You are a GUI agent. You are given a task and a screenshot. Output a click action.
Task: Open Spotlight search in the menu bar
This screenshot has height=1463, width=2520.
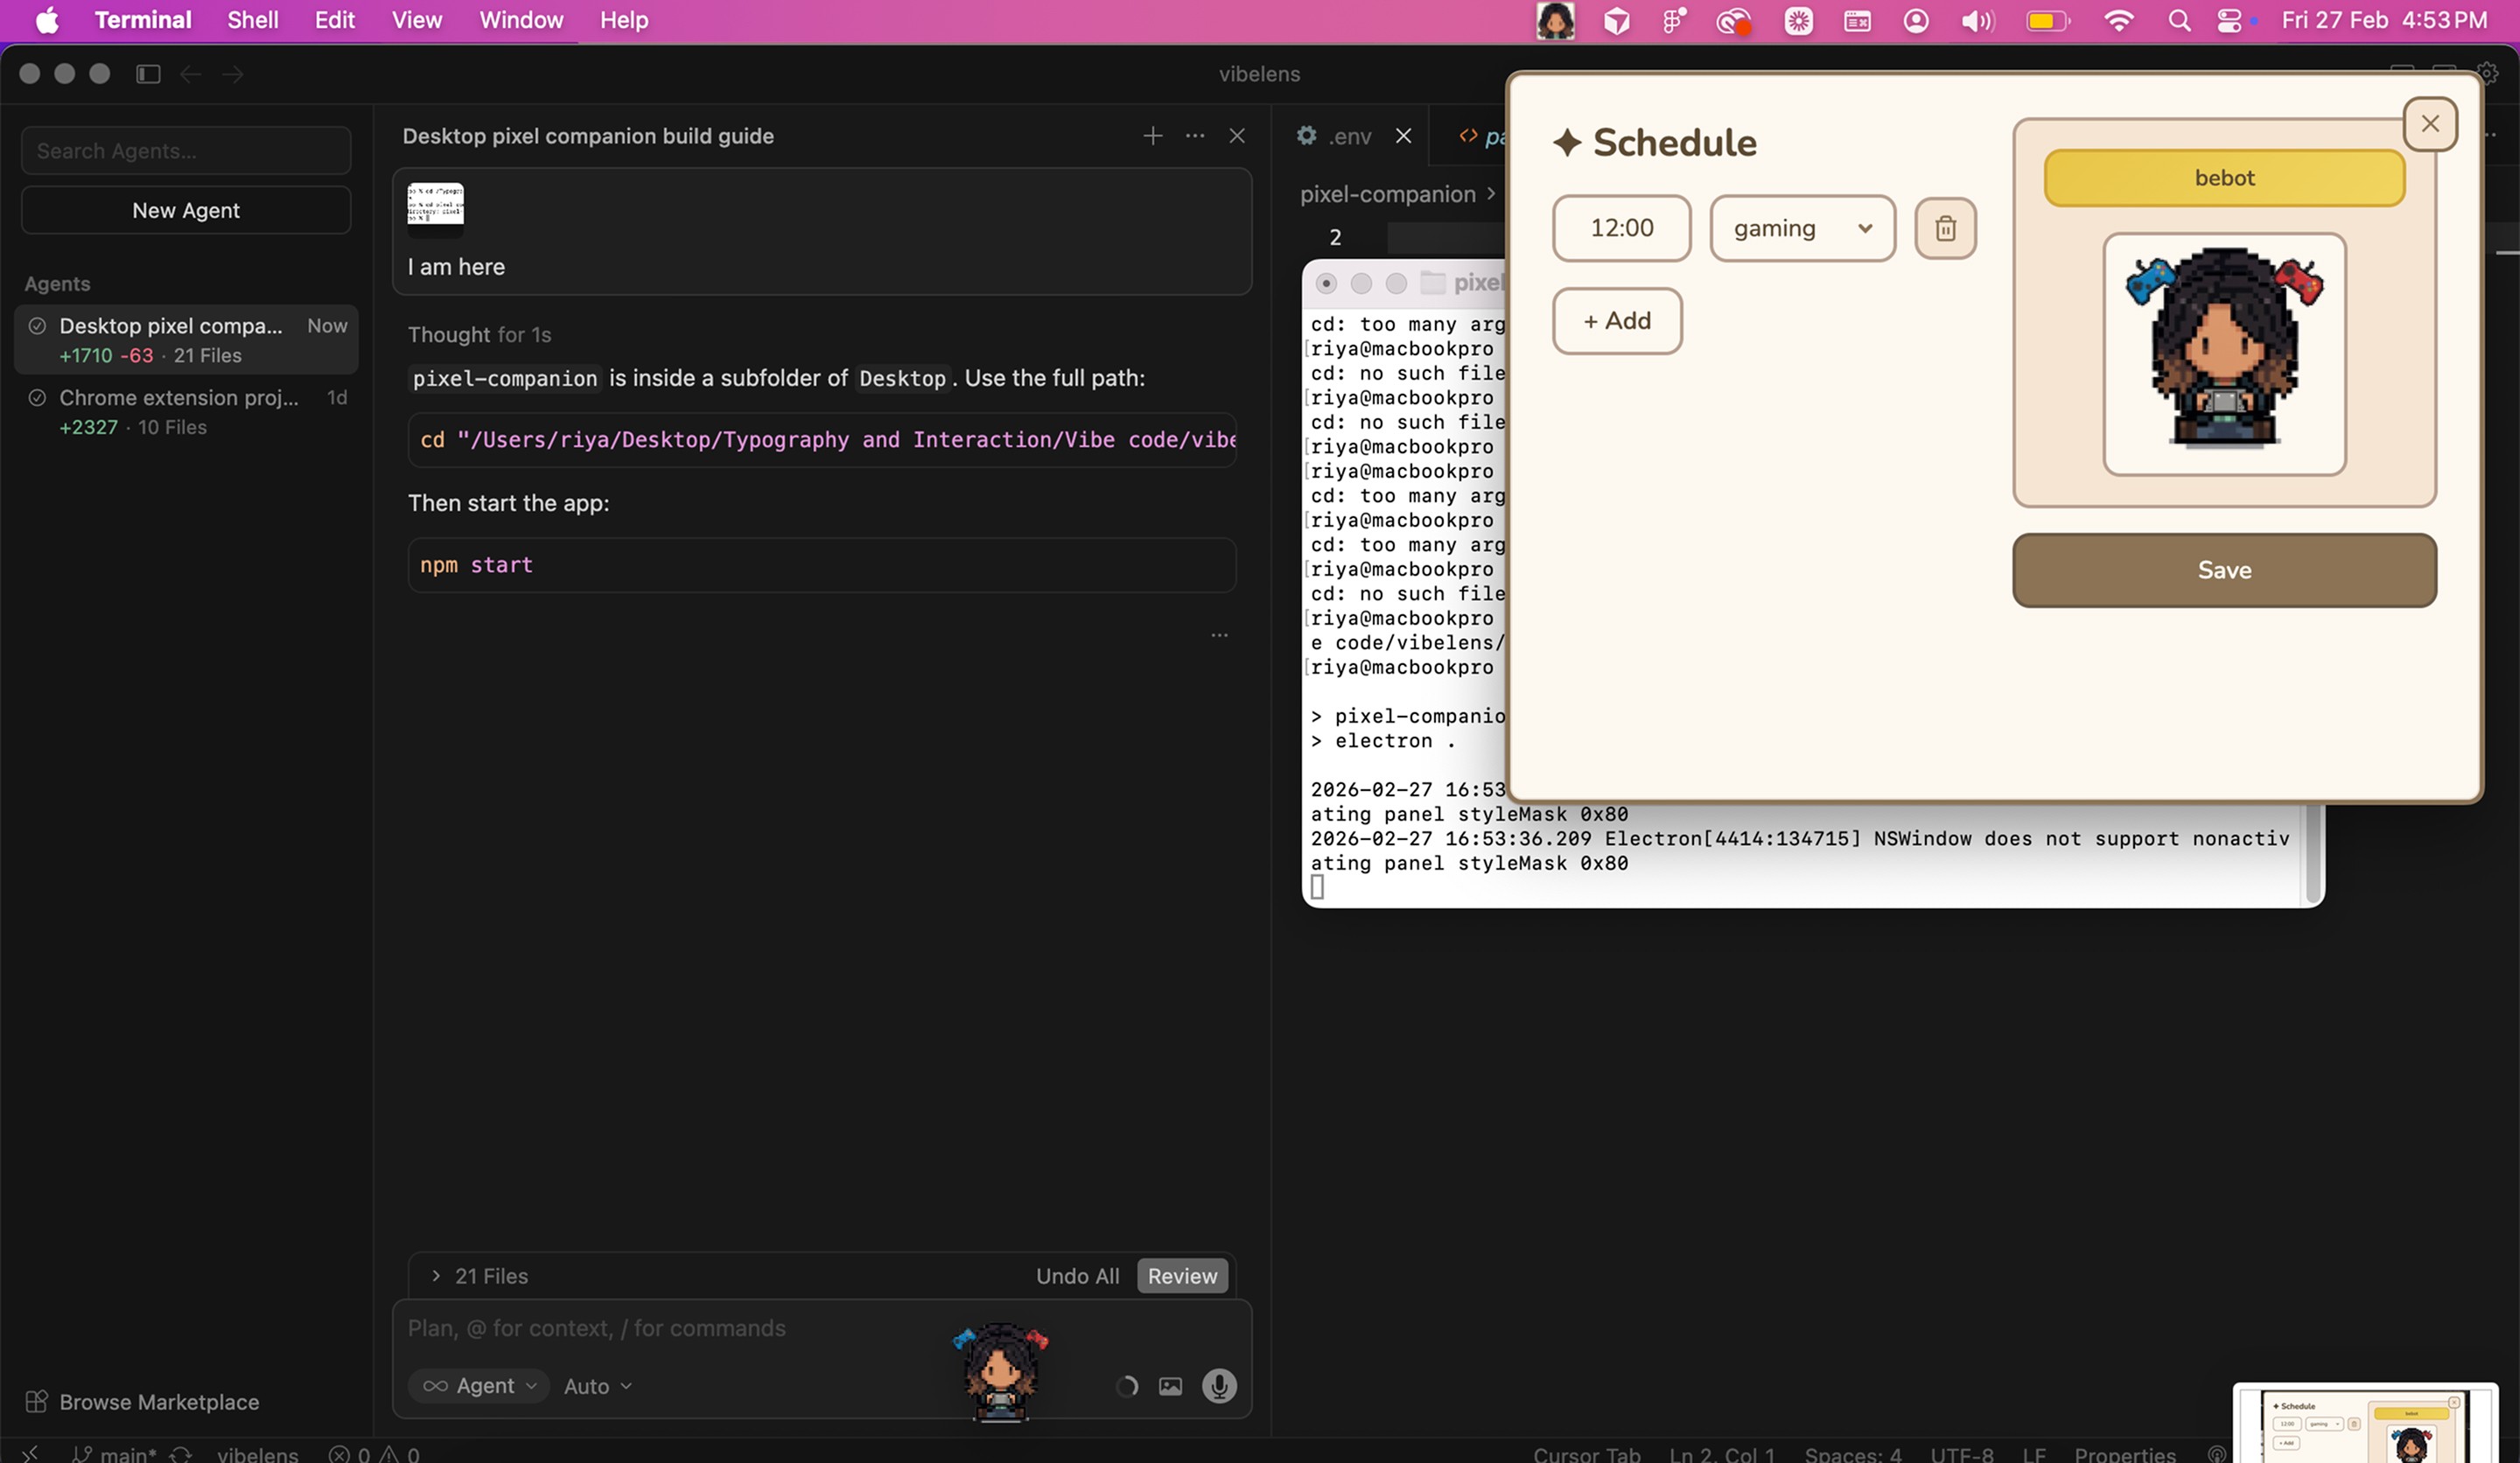2179,21
